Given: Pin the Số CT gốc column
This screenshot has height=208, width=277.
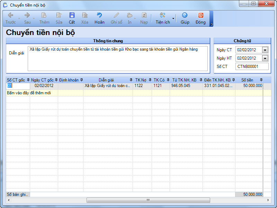Looking at the screenshot, I should (x=28, y=80).
